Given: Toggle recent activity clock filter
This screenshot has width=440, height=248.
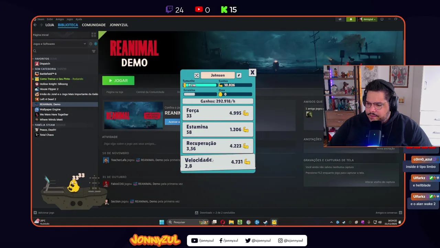Looking at the screenshot, I should coord(90,44).
